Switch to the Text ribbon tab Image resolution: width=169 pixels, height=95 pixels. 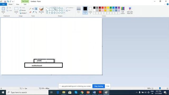[25, 4]
